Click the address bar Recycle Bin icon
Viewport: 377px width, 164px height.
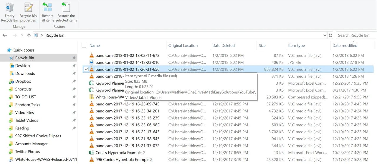37,35
